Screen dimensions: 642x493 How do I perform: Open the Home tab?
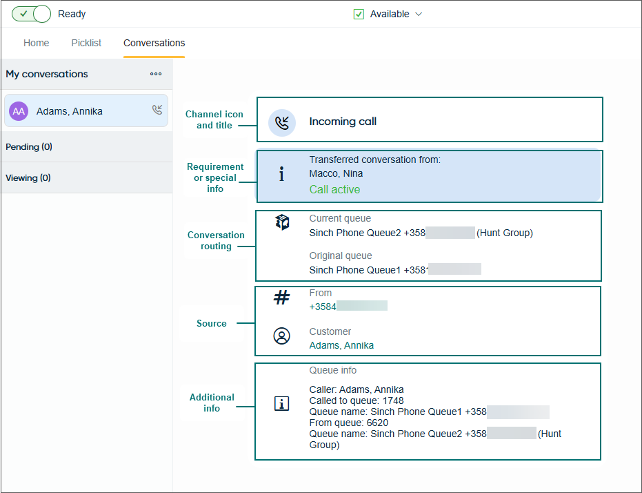pos(36,43)
